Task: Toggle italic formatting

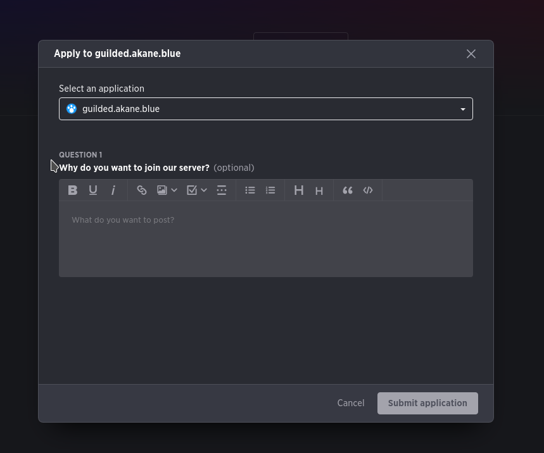Action: tap(113, 190)
